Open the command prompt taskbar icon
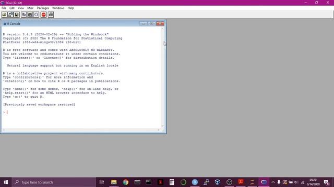 [149, 182]
